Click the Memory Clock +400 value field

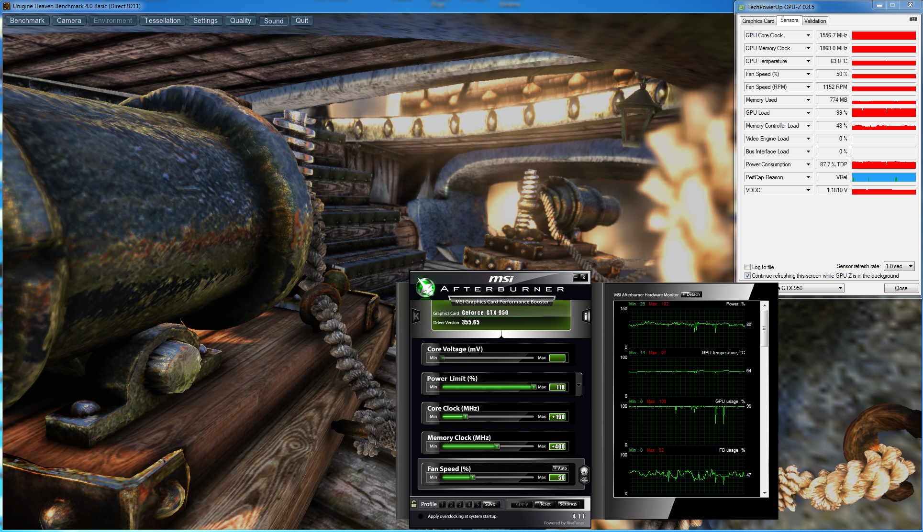click(x=558, y=446)
